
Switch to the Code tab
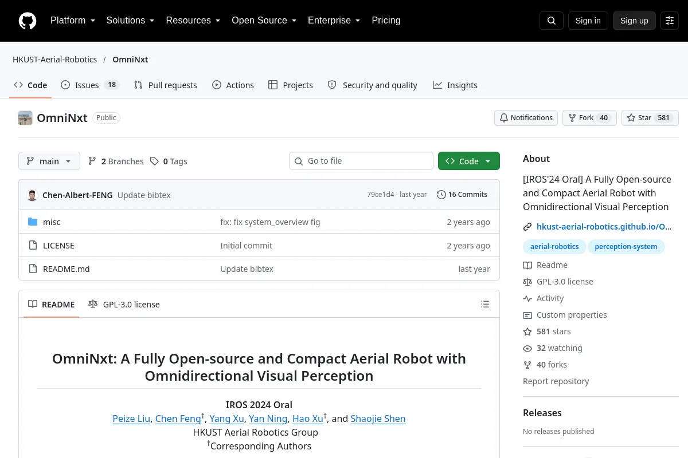click(x=31, y=85)
